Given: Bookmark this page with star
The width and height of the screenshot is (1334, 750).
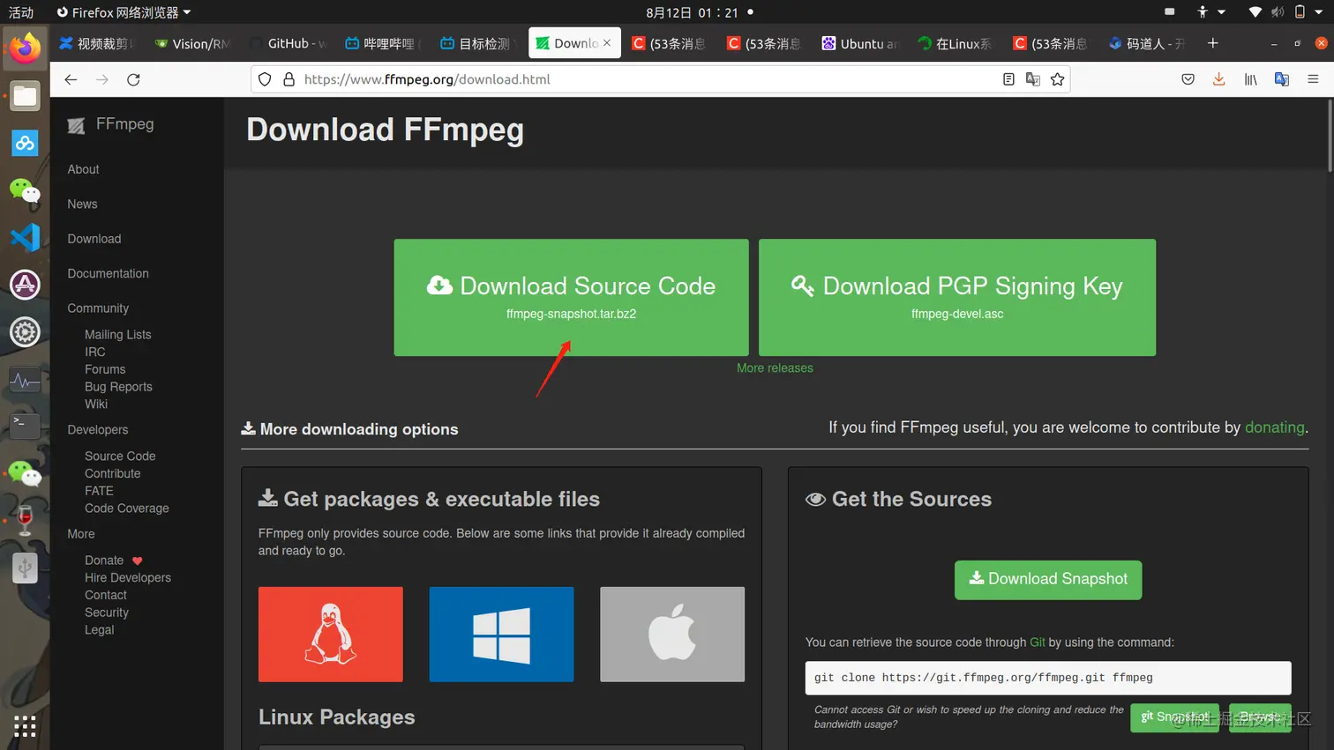Looking at the screenshot, I should (1058, 79).
